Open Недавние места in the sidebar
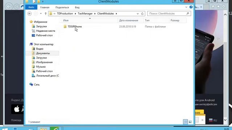 (x=46, y=31)
